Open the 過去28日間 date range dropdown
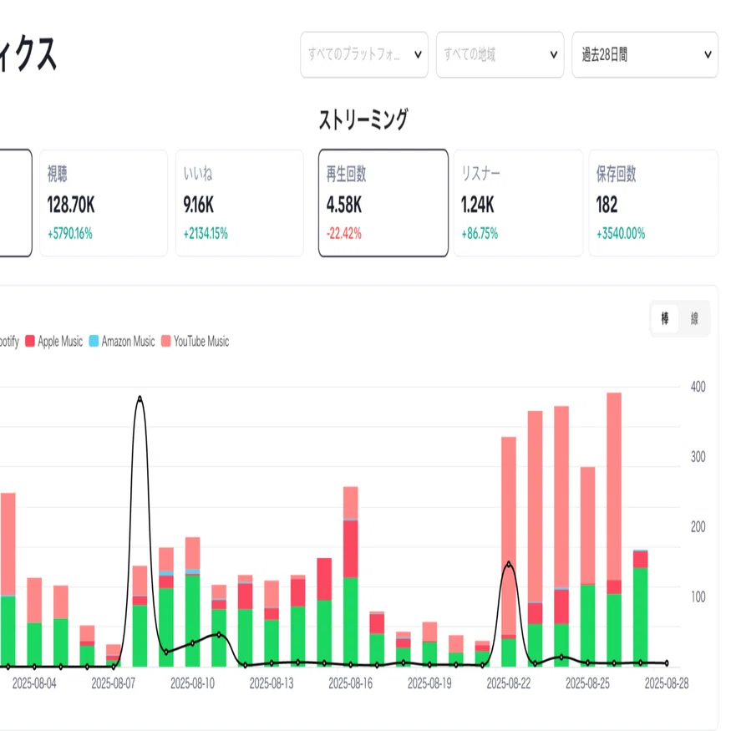The width and height of the screenshot is (731, 731). click(645, 54)
